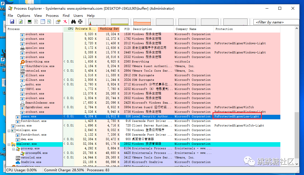Select the Everything.exe magnifier icon
Screen dimensions: 304x175
click(x=23, y=62)
